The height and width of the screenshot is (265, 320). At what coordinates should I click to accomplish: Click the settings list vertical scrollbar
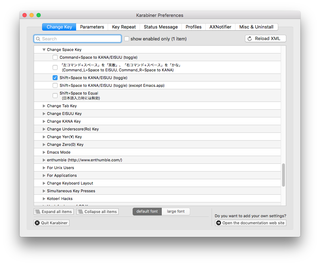[283, 175]
